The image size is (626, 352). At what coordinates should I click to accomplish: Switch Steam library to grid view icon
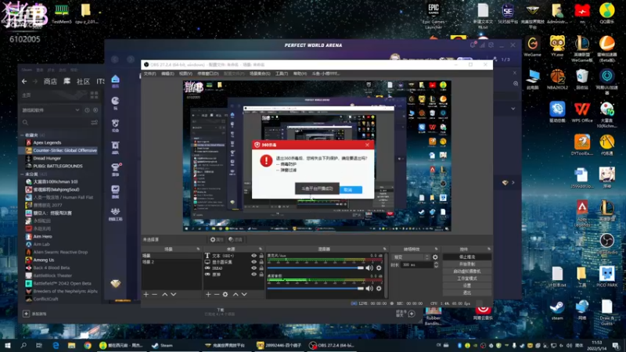(94, 95)
